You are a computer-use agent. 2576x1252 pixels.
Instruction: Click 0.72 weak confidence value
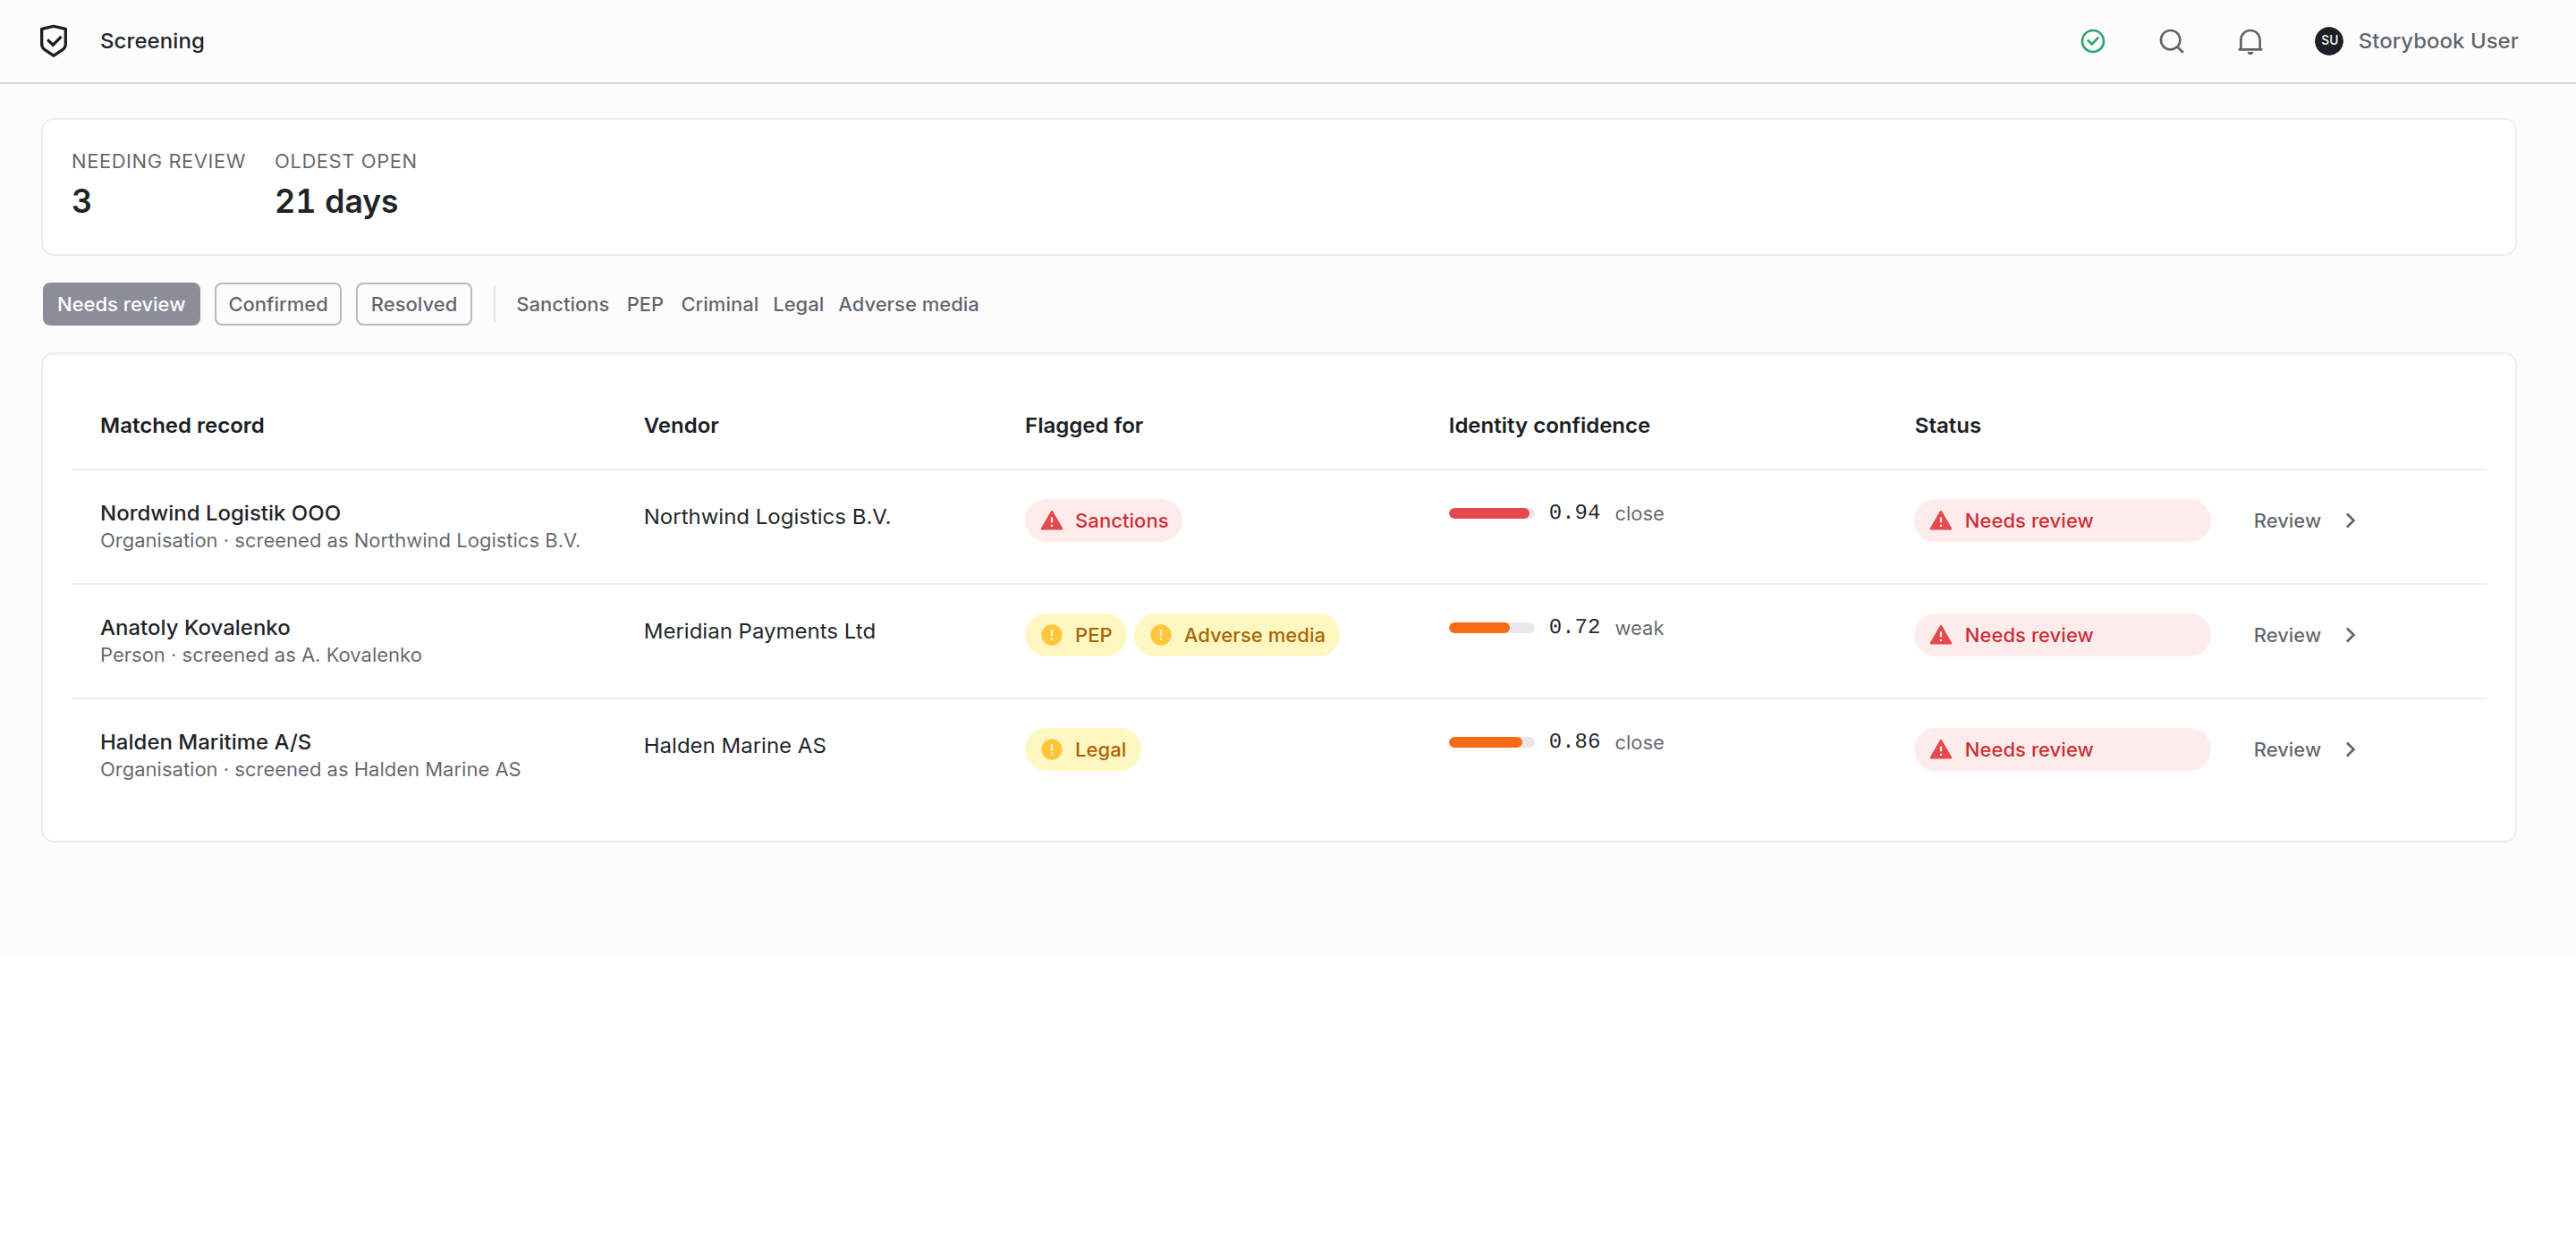click(x=1606, y=628)
